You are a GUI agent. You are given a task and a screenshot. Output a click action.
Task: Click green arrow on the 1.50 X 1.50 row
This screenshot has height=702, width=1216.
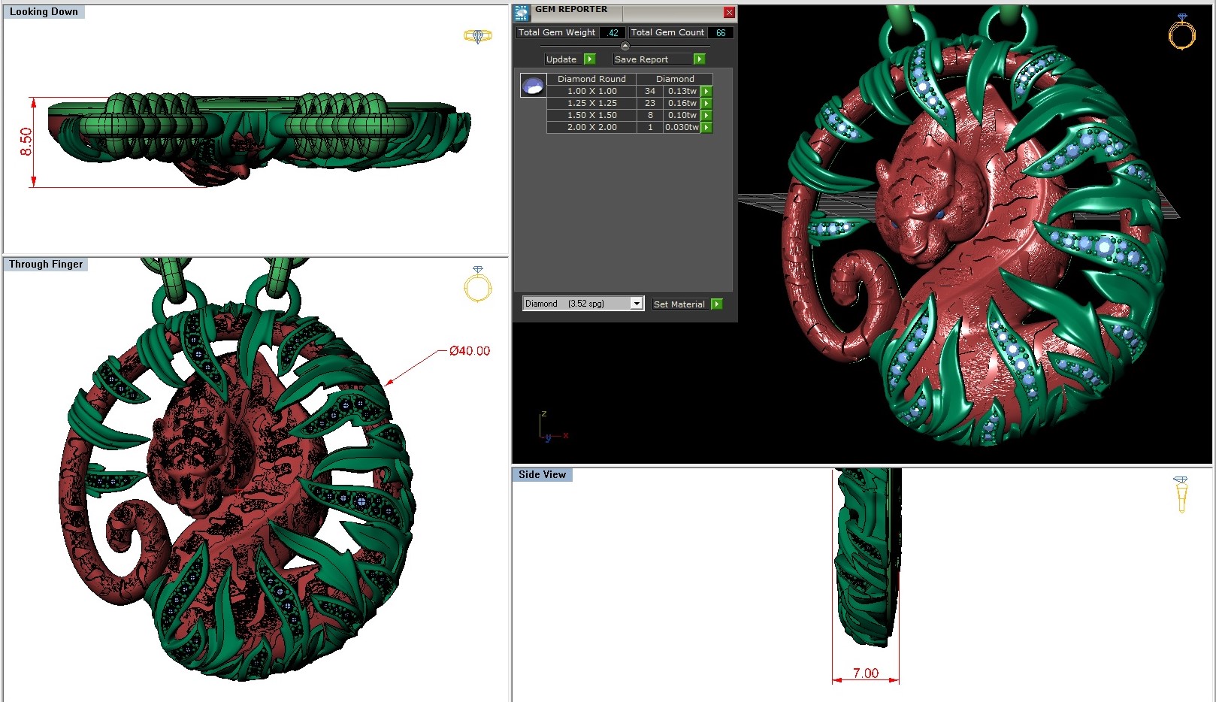(x=706, y=115)
